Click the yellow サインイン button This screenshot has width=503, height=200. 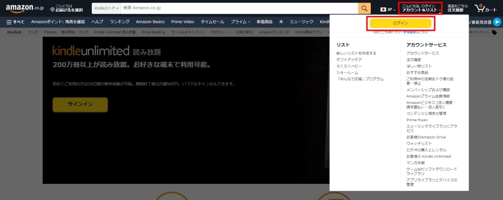pos(80,104)
